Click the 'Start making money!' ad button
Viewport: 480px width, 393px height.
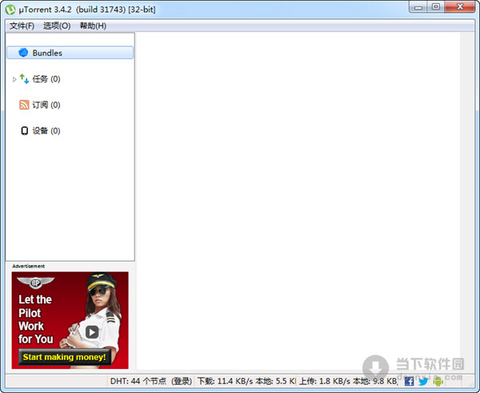pyautogui.click(x=64, y=357)
